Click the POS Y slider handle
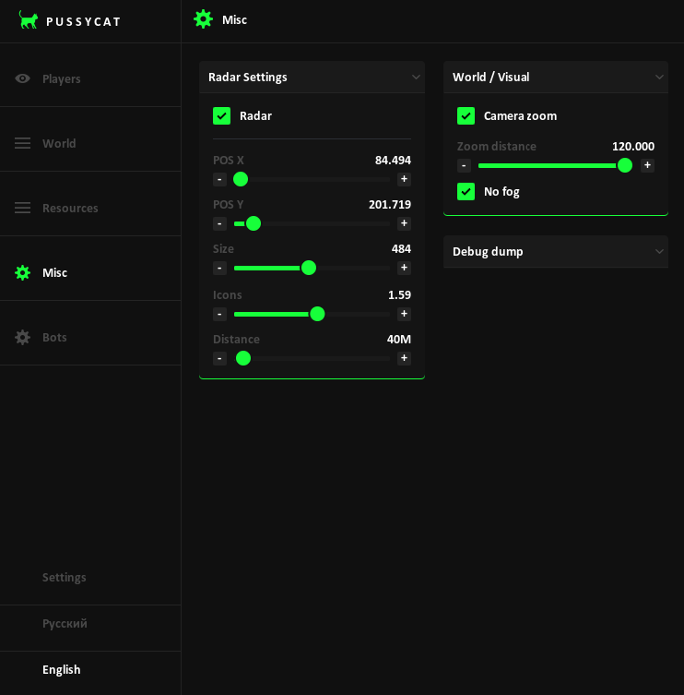684x695 pixels. click(254, 223)
